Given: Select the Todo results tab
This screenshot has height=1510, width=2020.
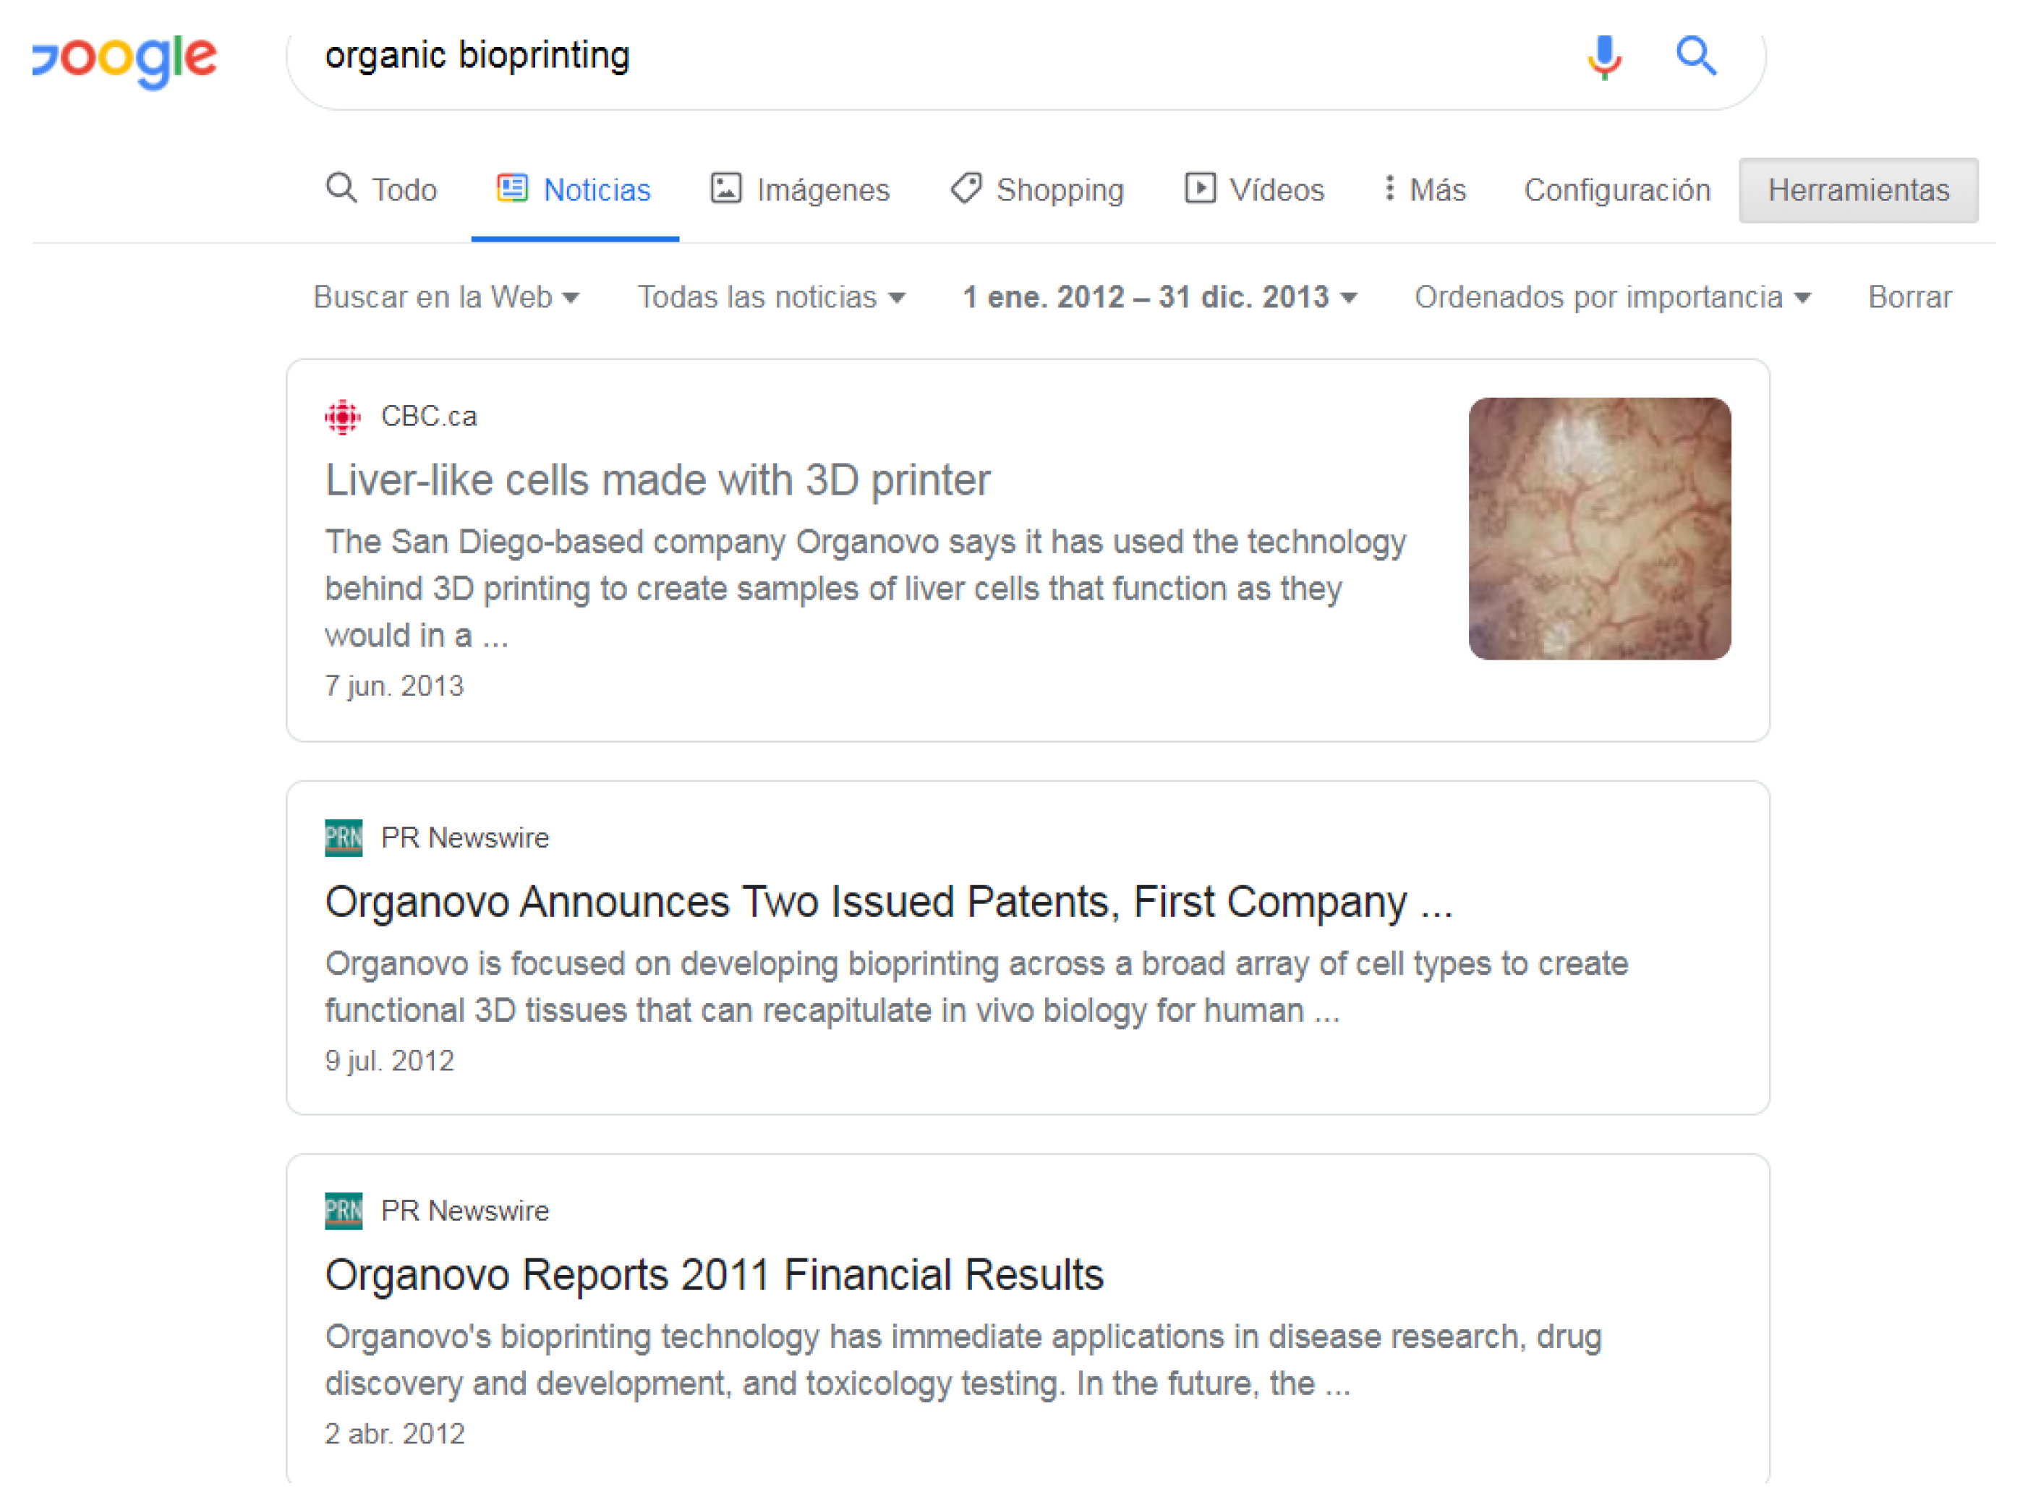Looking at the screenshot, I should click(x=382, y=189).
